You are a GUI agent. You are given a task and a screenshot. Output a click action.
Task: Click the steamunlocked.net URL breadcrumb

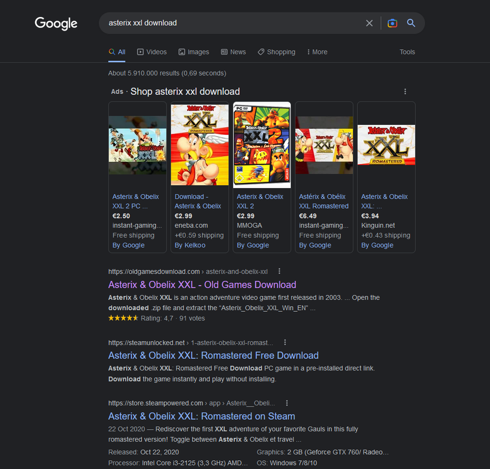click(190, 343)
